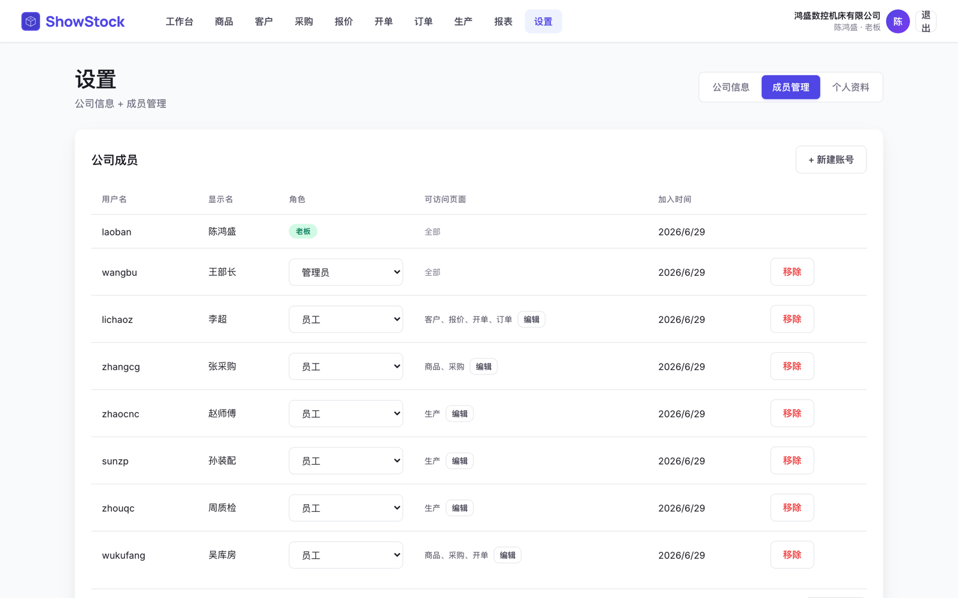Viewport: 958px width, 598px height.
Task: Click 编辑 for sunzp
Action: coord(459,461)
